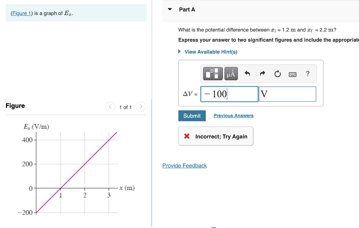The height and width of the screenshot is (228, 359).
Task: Undo the last answer edit
Action: pos(247,74)
